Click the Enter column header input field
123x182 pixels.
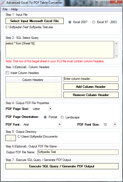click(91, 79)
